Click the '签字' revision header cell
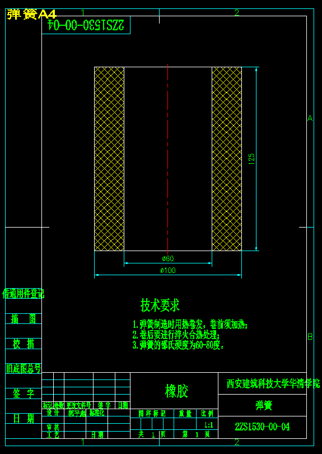 104,405
